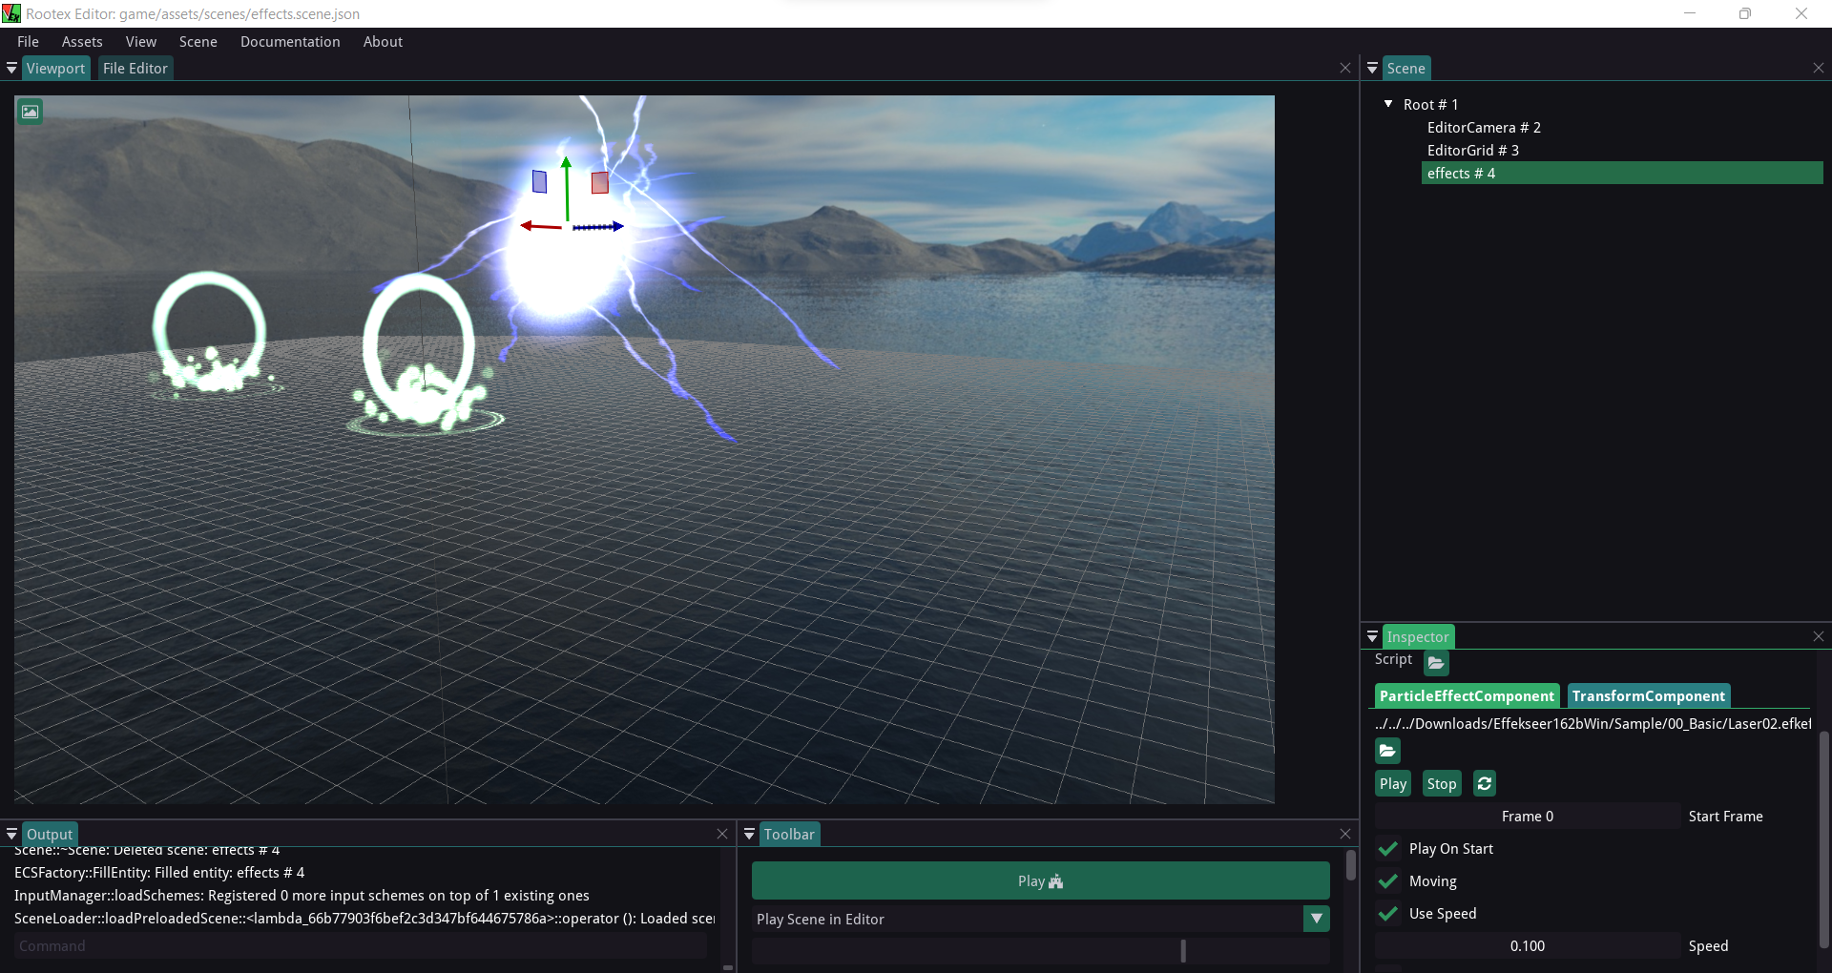
Task: Click the Toolbar slider bar handle
Action: point(1183,950)
